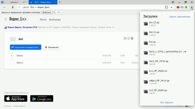The image size is (195, 109).
Task: Click the archive icon beside ballas1_MF_34c14.zip
Action: (x=146, y=82)
